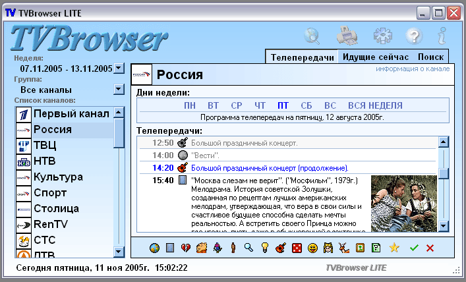The image size is (466, 282).
Task: Click the film strip genre filter icon
Action: pos(170,248)
